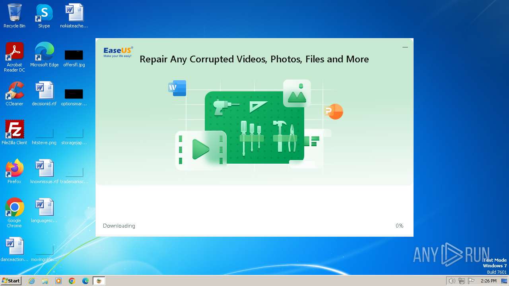This screenshot has width=509, height=286.
Task: Open Firefox desktop shortcut
Action: [14, 172]
